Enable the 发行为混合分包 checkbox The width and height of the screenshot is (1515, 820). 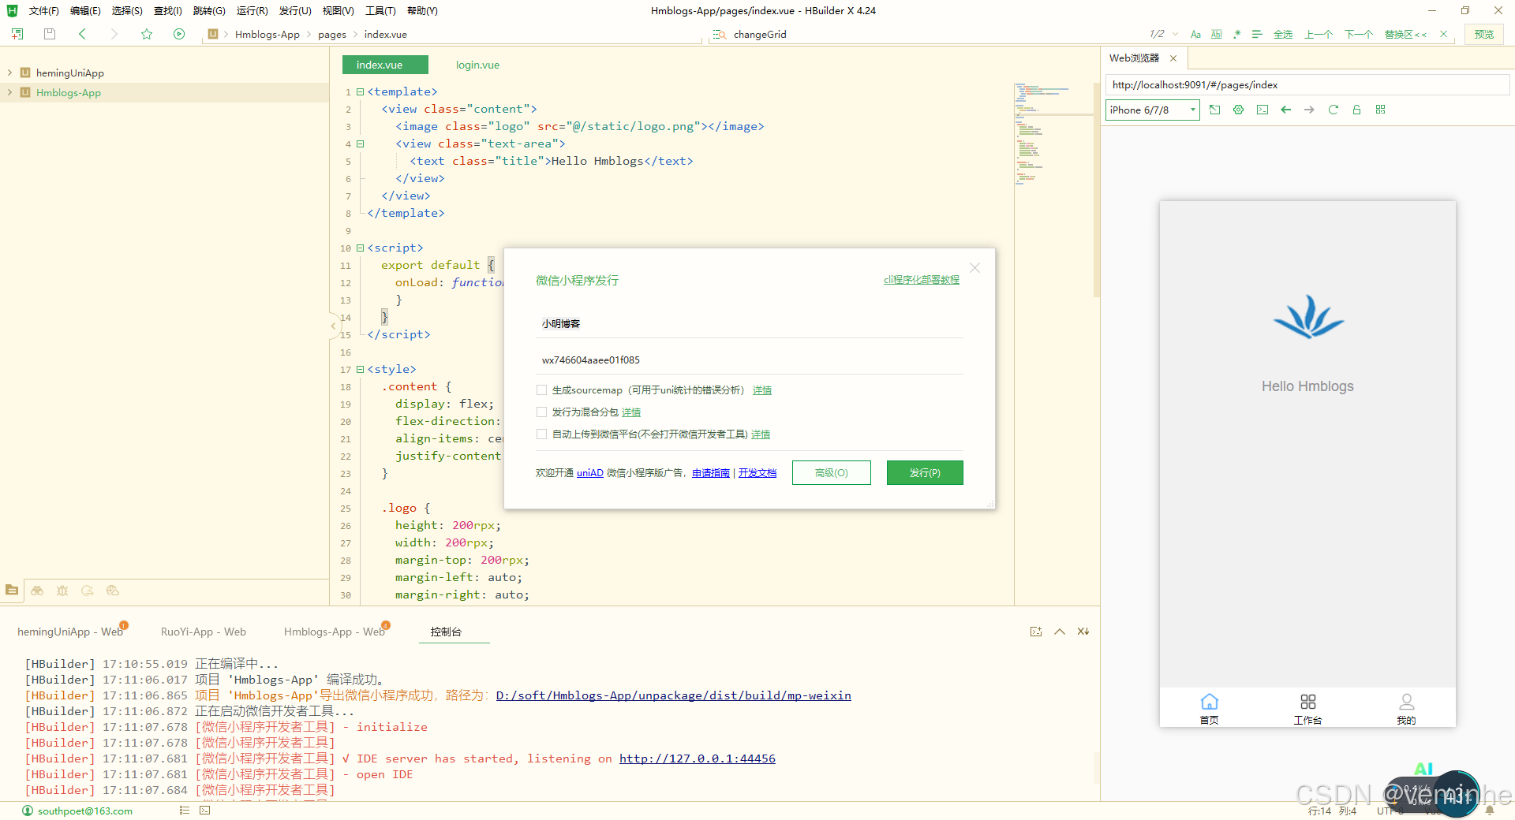(x=541, y=412)
